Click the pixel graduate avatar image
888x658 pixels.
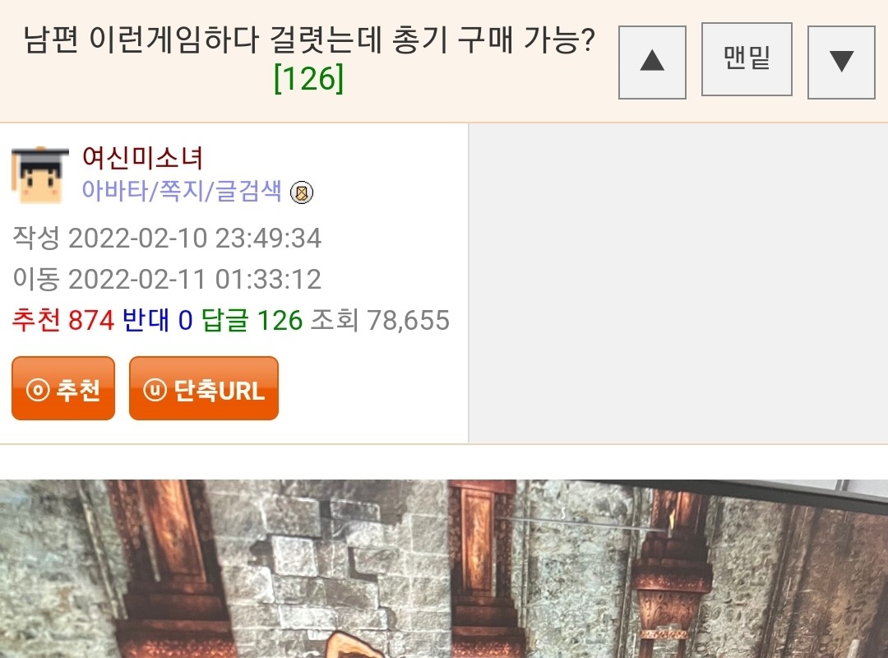tap(40, 174)
